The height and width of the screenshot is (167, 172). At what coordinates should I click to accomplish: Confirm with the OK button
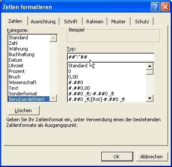(117, 157)
